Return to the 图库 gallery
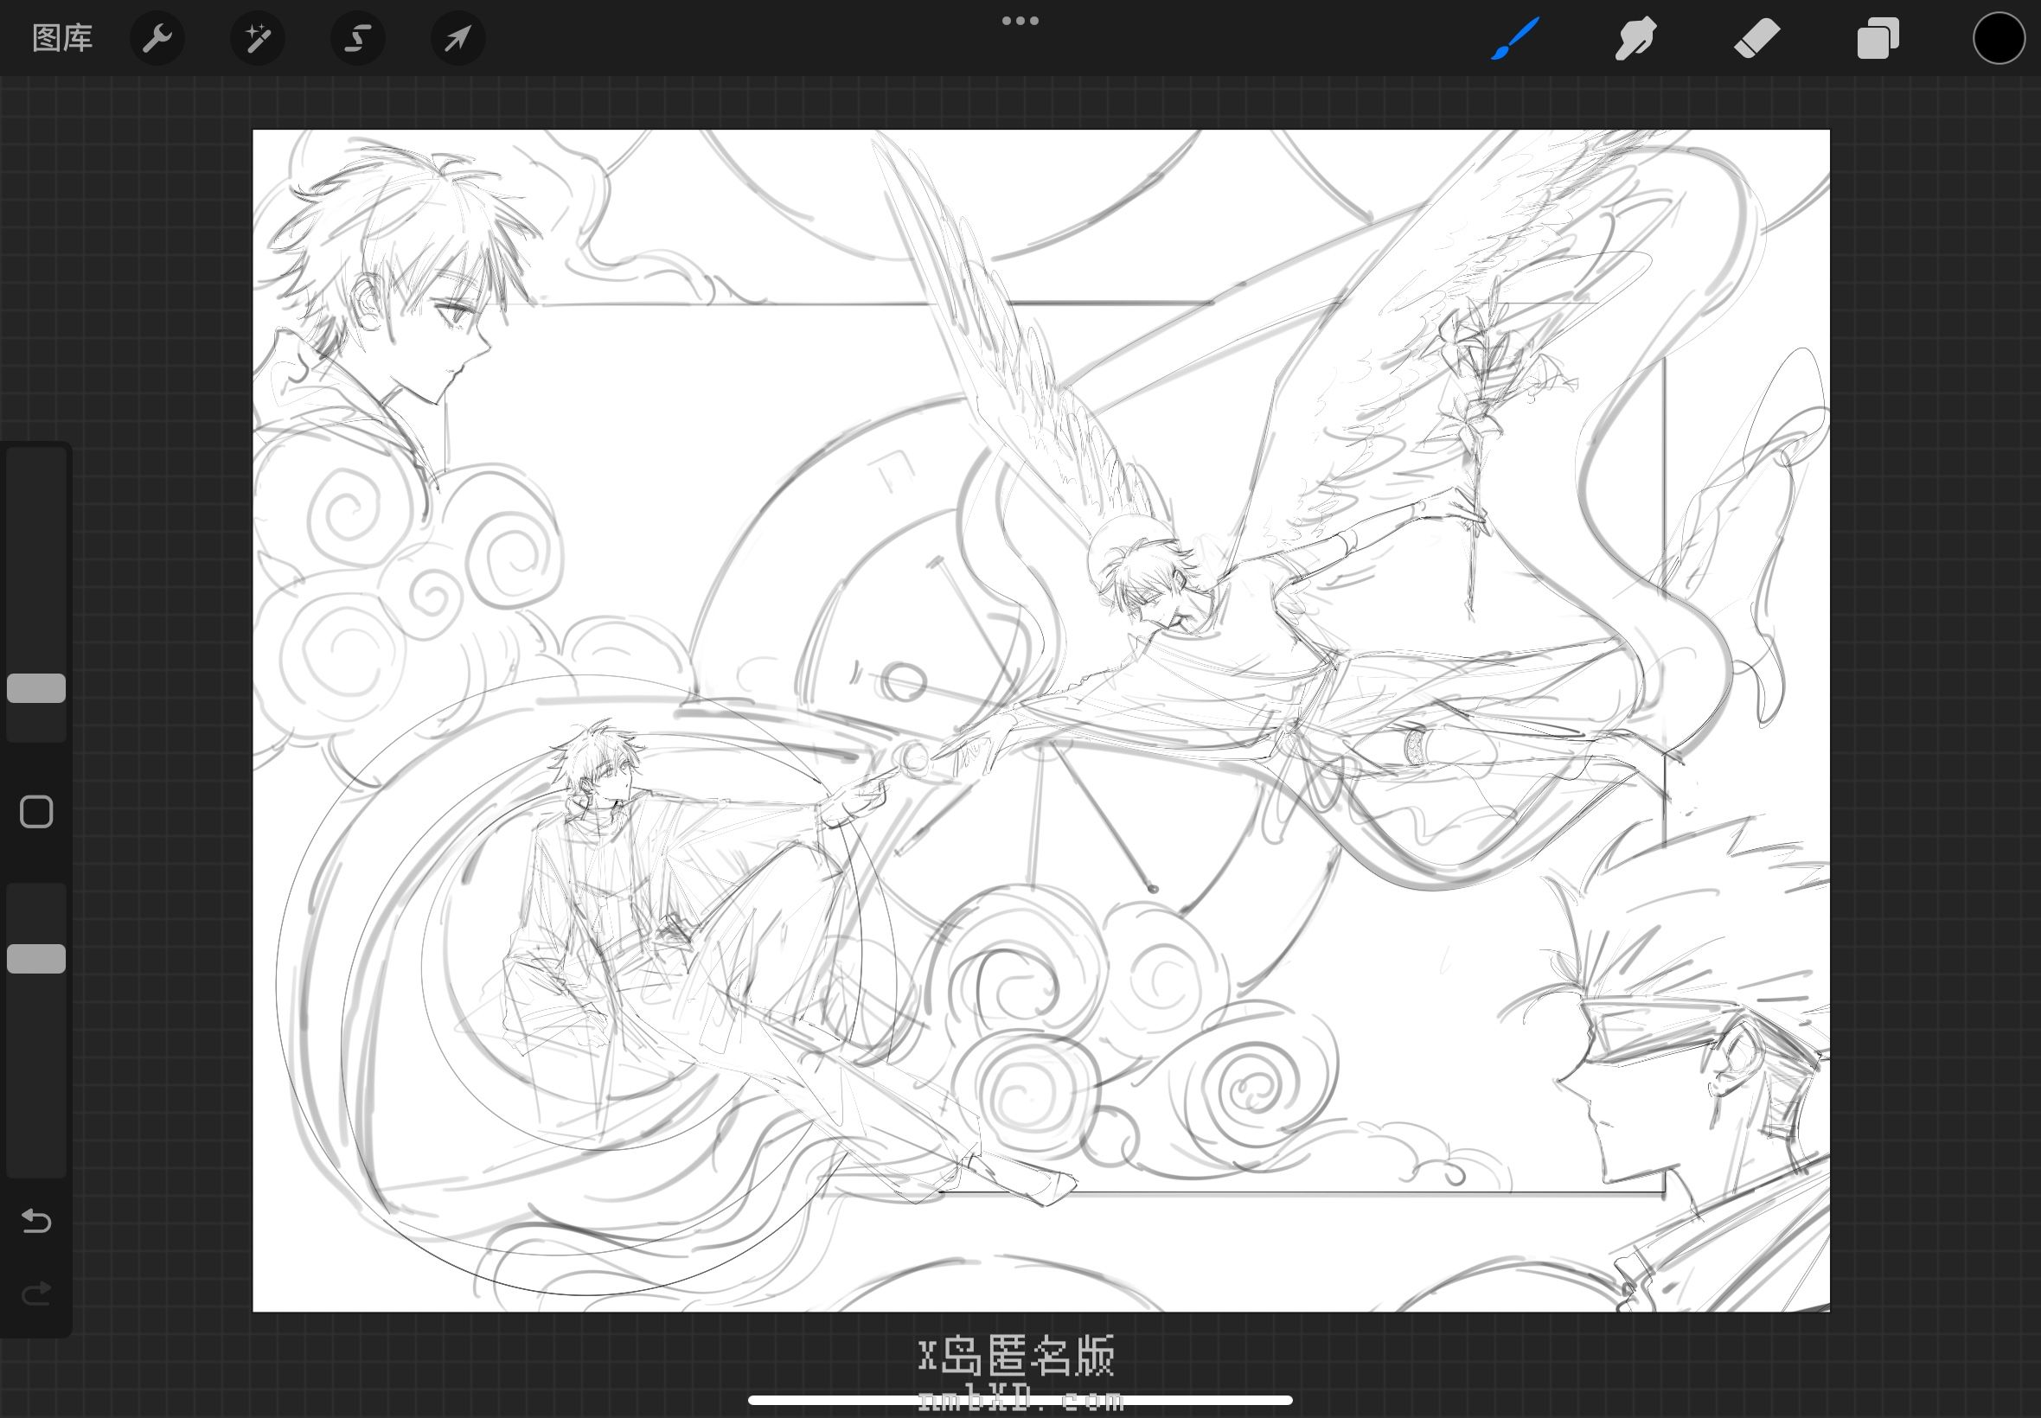 (x=62, y=38)
